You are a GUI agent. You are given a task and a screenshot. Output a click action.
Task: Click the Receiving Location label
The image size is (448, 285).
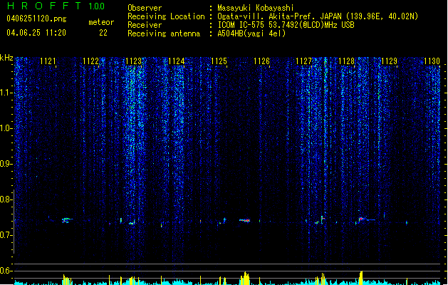(166, 16)
